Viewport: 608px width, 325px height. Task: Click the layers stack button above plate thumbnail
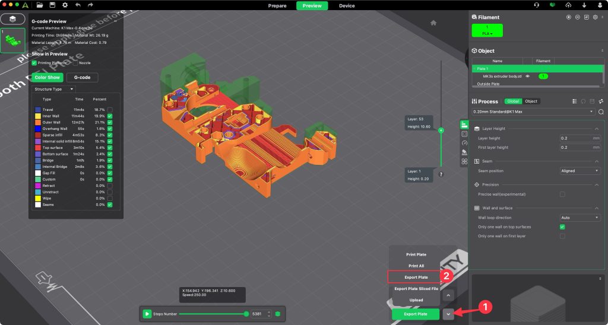pyautogui.click(x=12, y=20)
